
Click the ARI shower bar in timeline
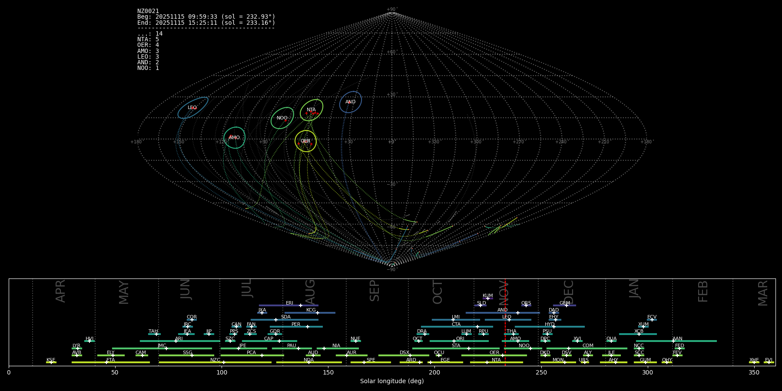point(180,341)
